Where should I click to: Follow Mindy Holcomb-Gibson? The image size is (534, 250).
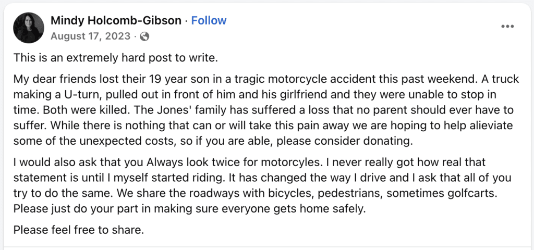coord(209,21)
